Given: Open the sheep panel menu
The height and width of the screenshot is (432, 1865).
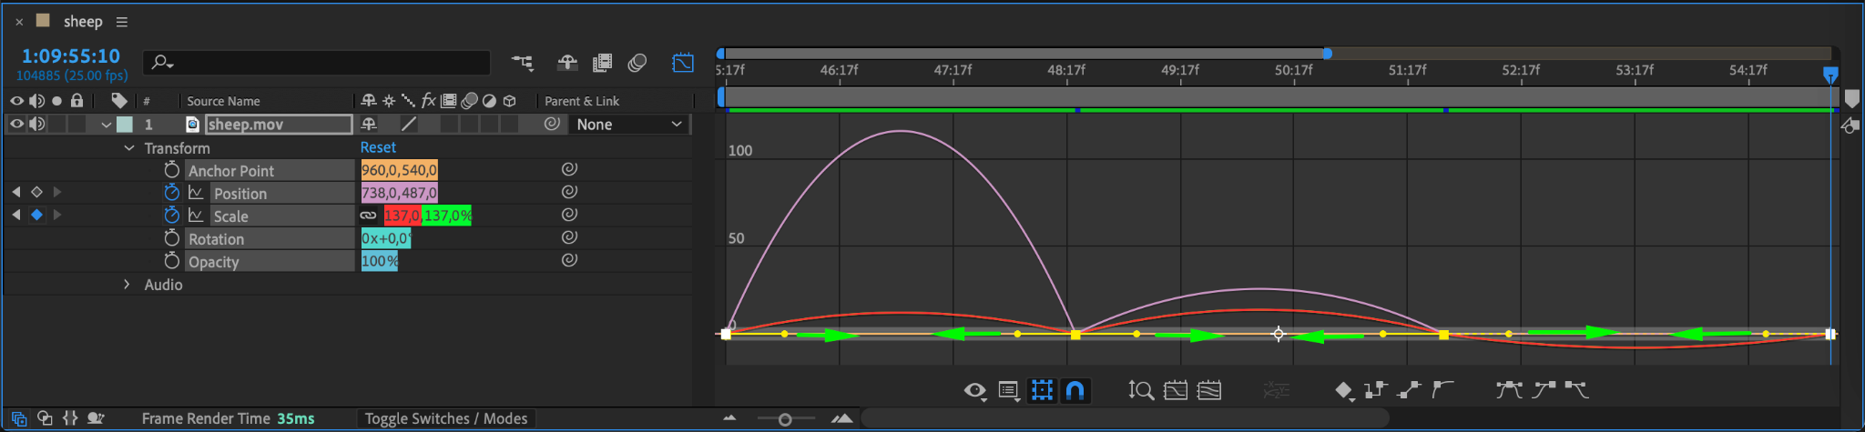Looking at the screenshot, I should 122,22.
